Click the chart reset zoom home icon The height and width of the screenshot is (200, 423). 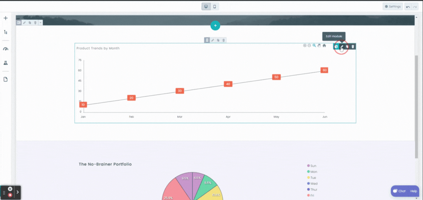[324, 45]
